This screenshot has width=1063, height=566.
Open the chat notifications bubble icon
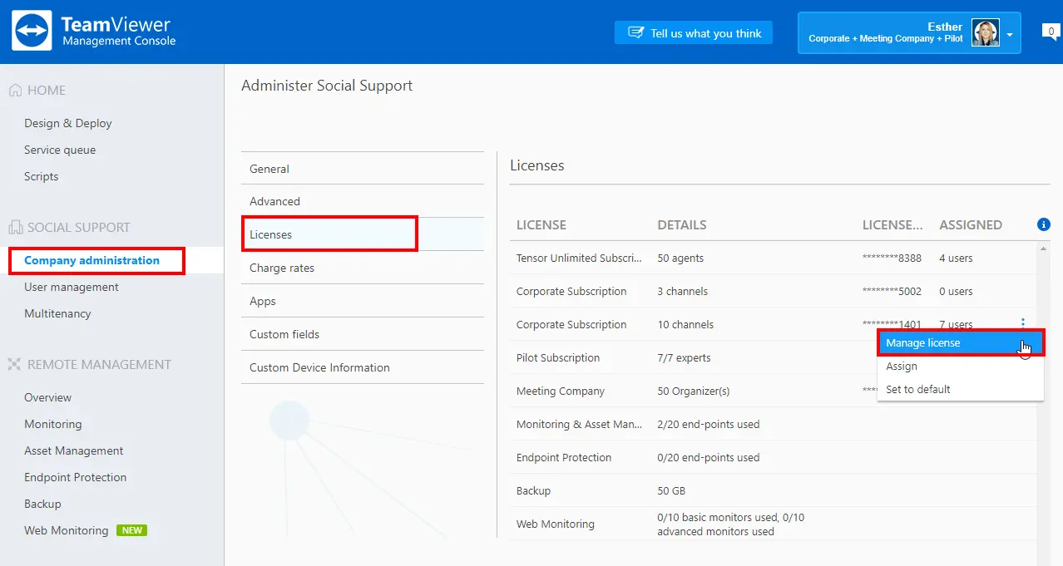tap(1051, 32)
